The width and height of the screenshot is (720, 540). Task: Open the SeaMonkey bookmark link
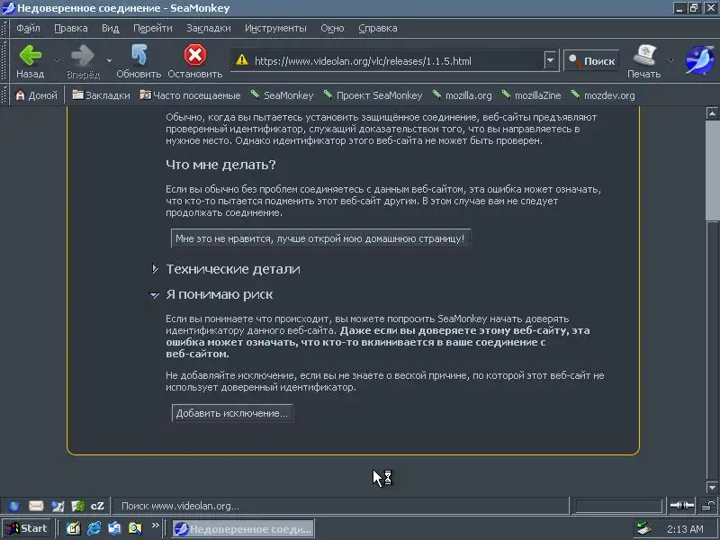[282, 95]
